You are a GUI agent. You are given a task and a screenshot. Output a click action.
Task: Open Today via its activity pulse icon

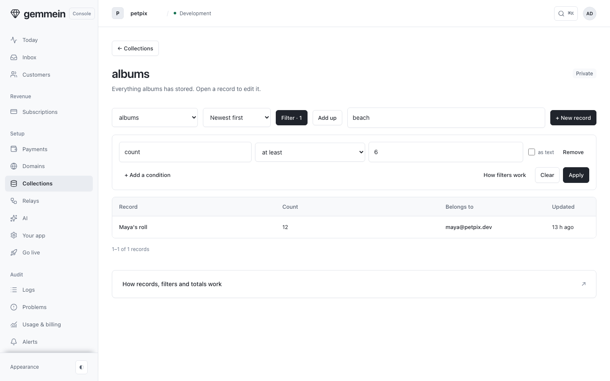point(14,40)
